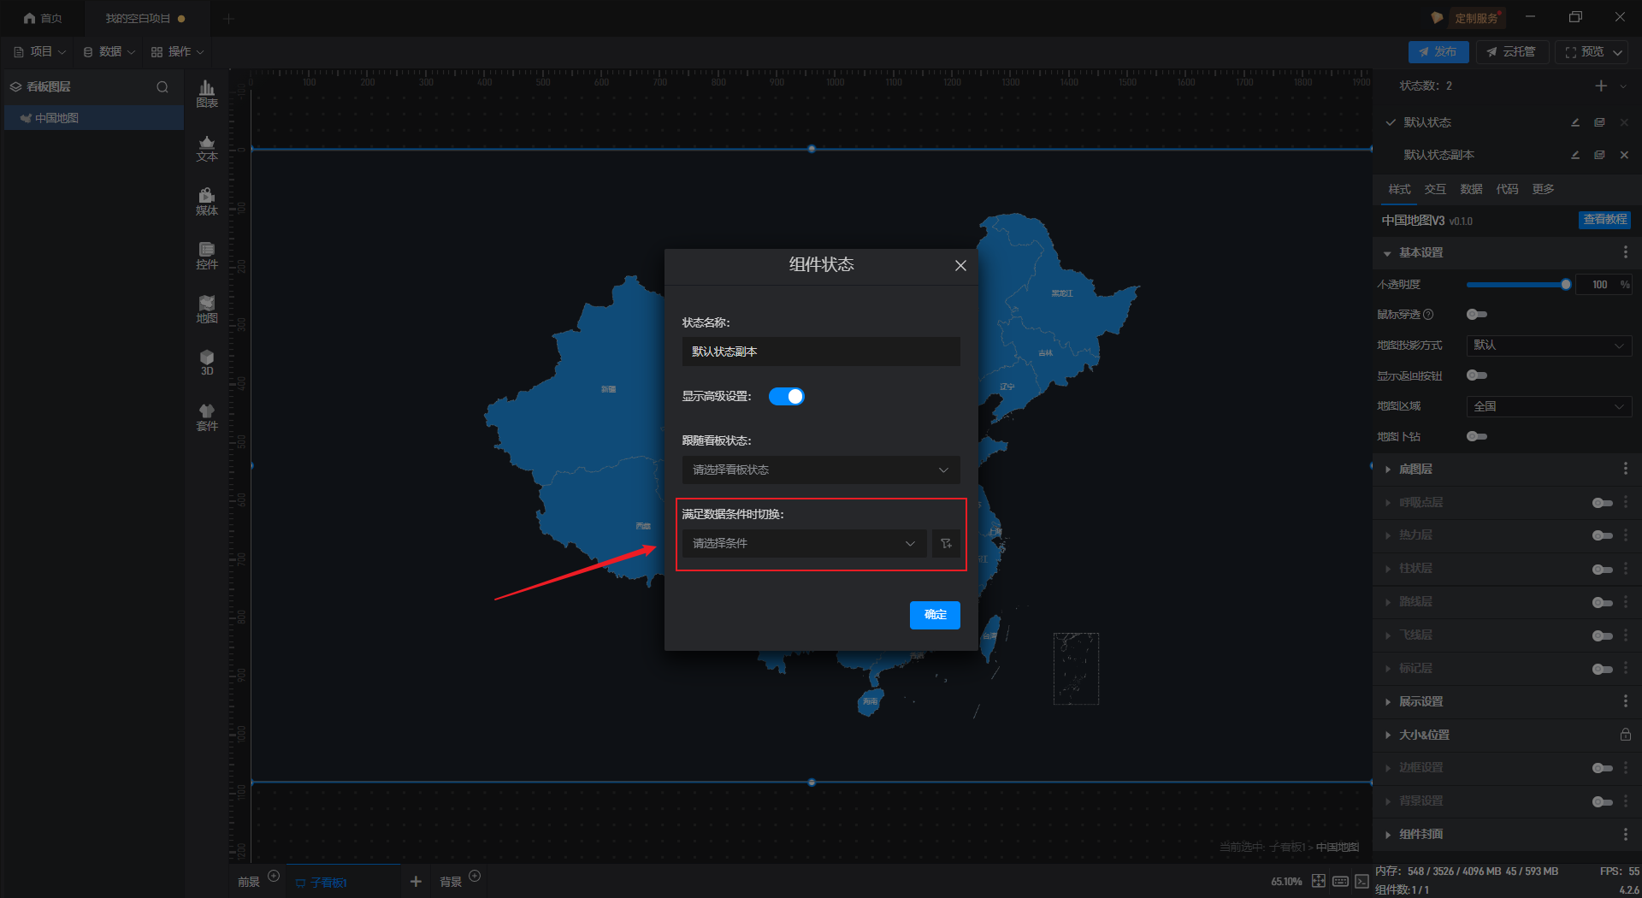Click the 查看教程 tutorial button
Screen dimensions: 1642x898
pos(1604,220)
